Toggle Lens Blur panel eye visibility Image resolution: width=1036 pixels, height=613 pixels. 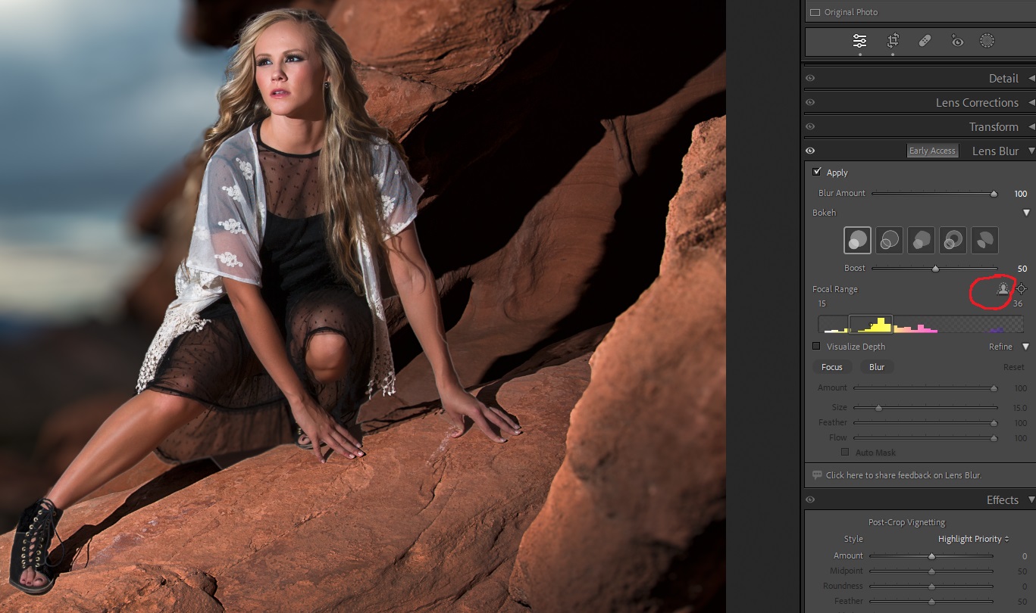[x=810, y=151]
